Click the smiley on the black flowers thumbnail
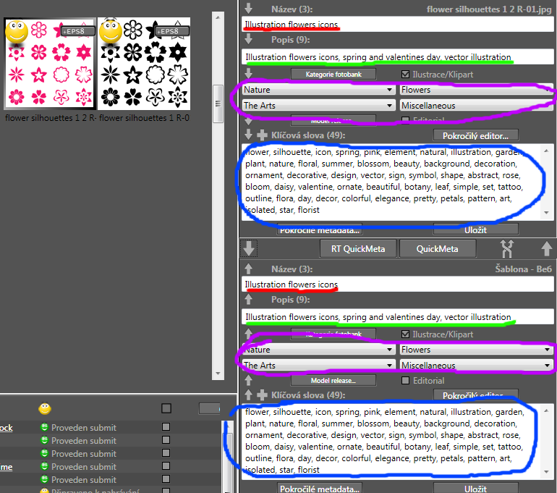 pyautogui.click(x=111, y=30)
